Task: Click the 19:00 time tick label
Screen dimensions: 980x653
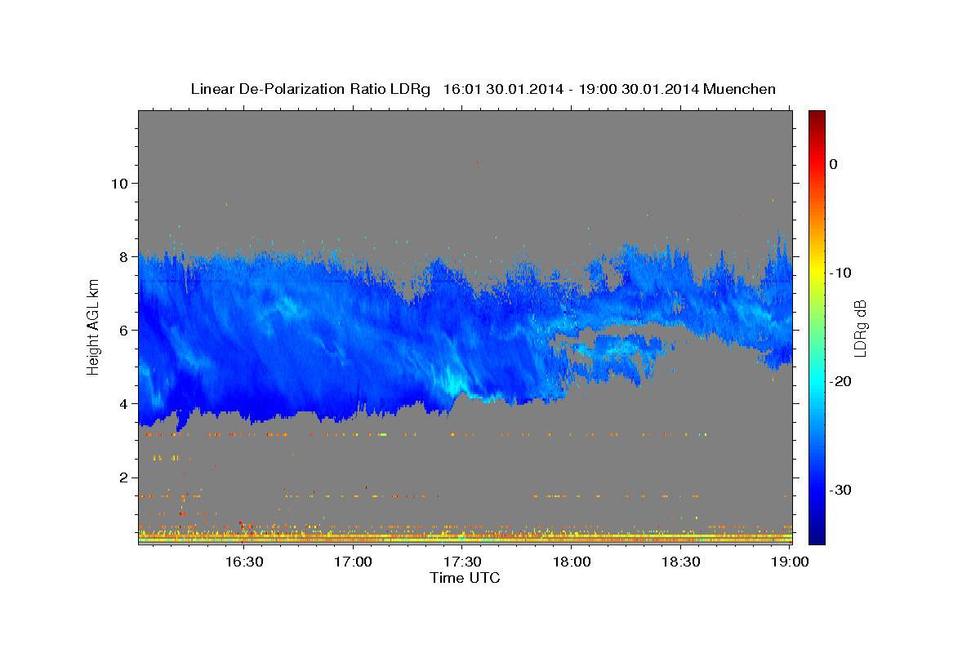Action: click(x=789, y=562)
